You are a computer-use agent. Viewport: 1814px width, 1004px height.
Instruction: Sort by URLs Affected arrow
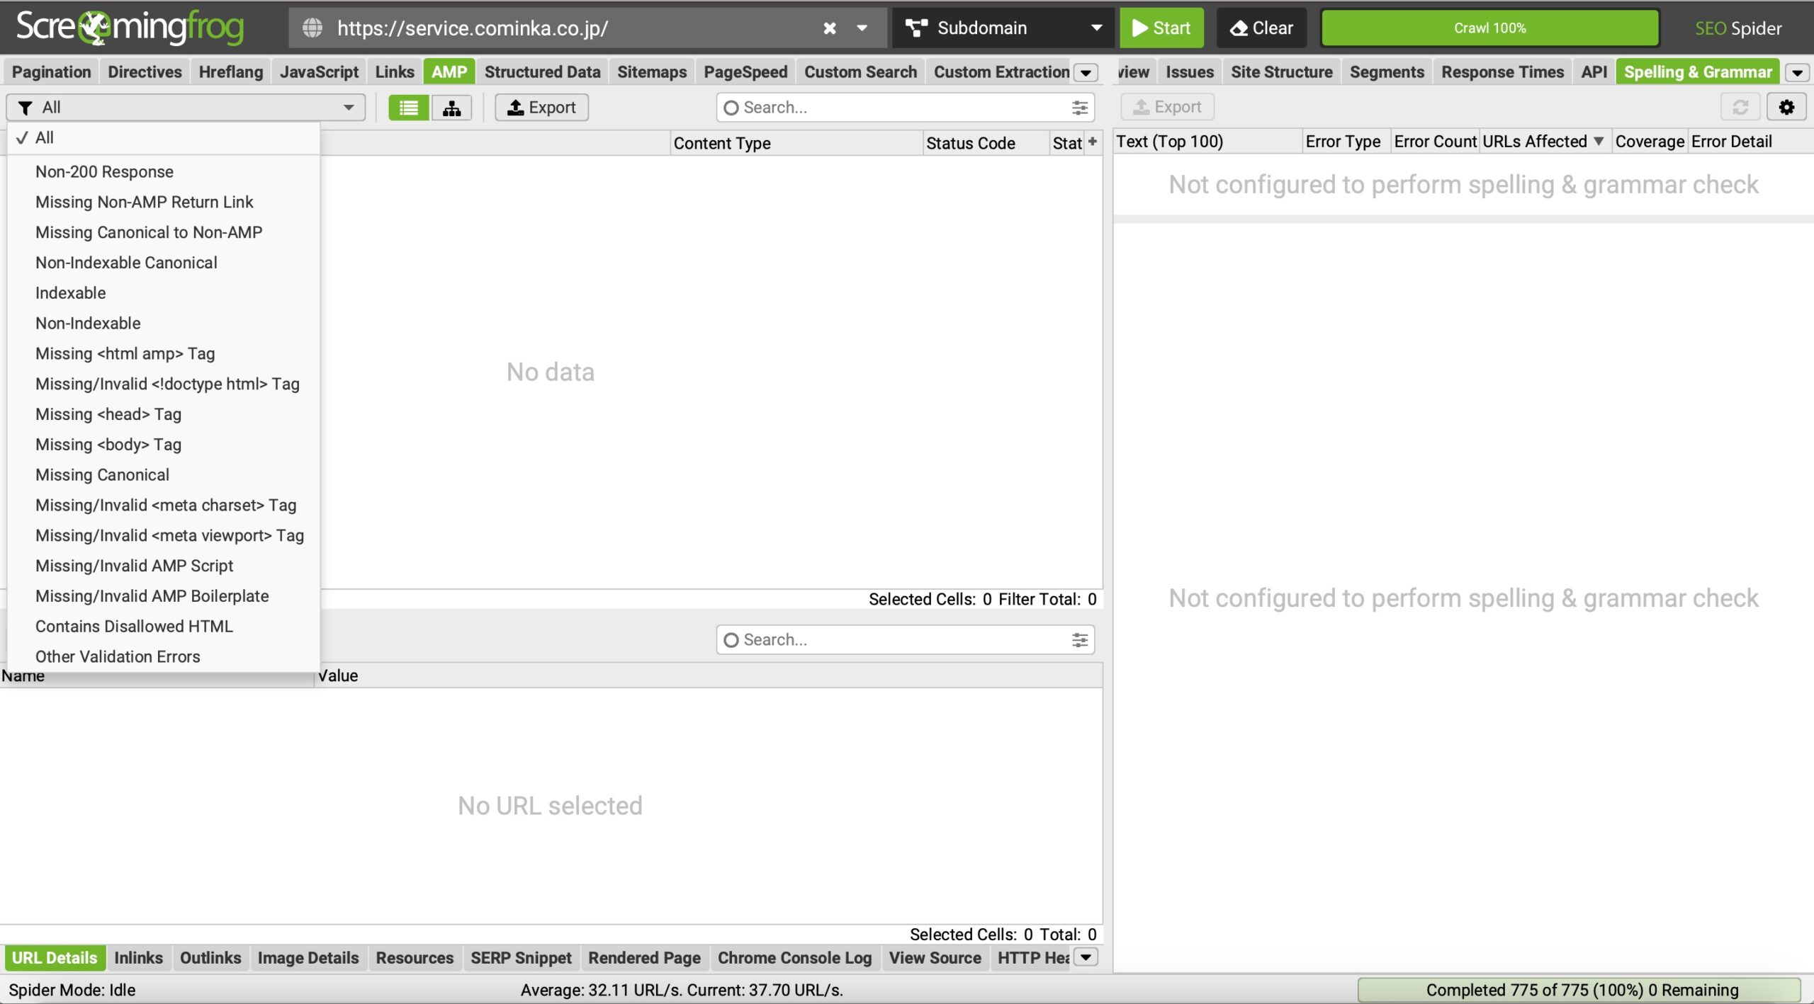(1599, 141)
